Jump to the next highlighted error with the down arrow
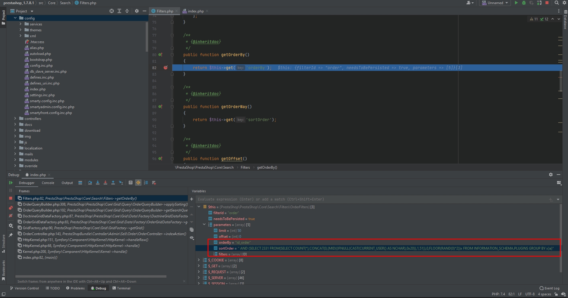 pos(559,19)
